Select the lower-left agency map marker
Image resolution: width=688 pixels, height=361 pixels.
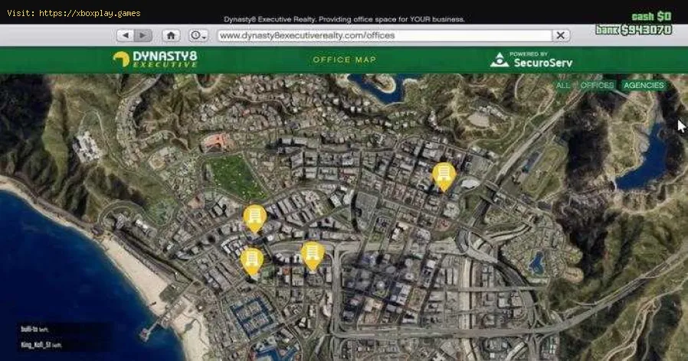(251, 261)
